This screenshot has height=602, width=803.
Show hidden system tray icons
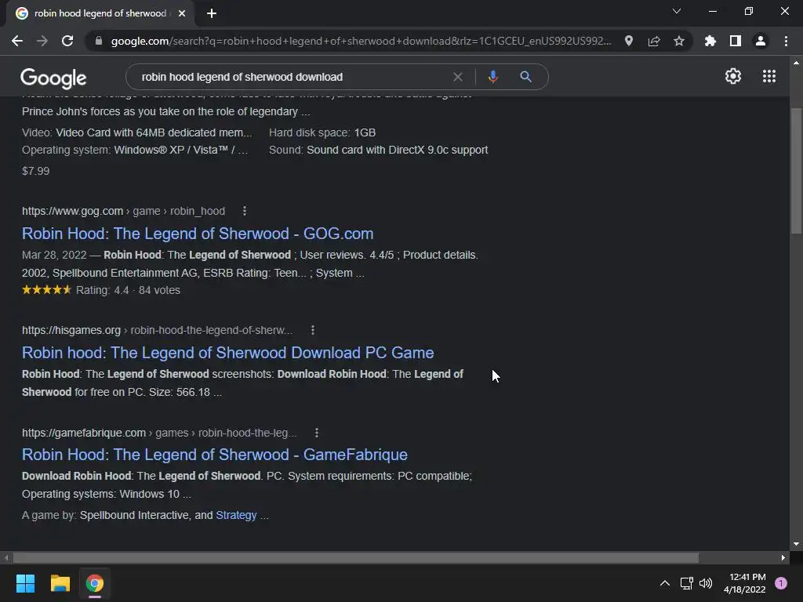pos(665,583)
